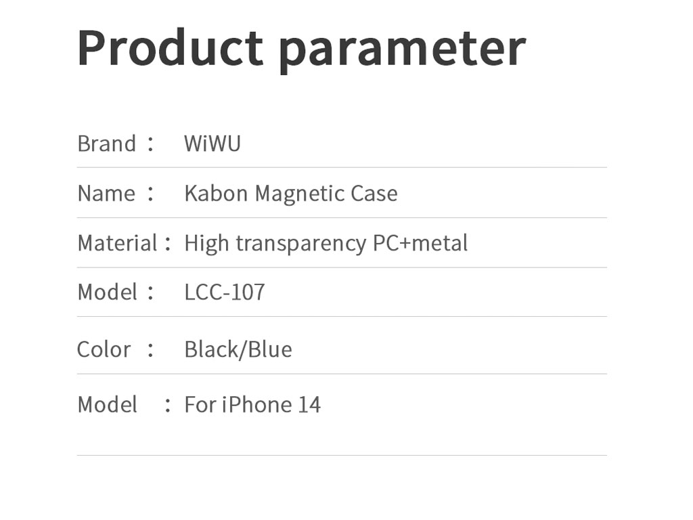This screenshot has width=693, height=520.
Task: Click the word "Kabon" in product name
Action: pos(216,194)
